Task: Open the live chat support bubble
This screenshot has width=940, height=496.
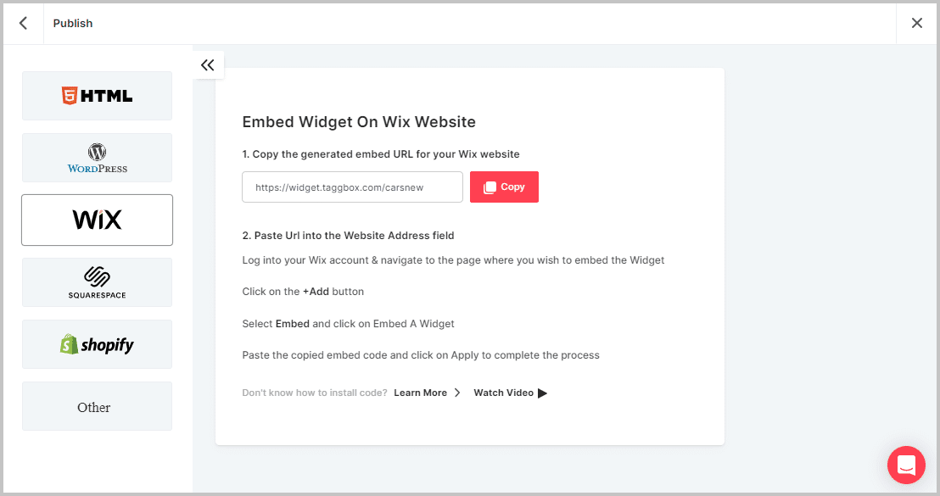Action: click(x=906, y=465)
